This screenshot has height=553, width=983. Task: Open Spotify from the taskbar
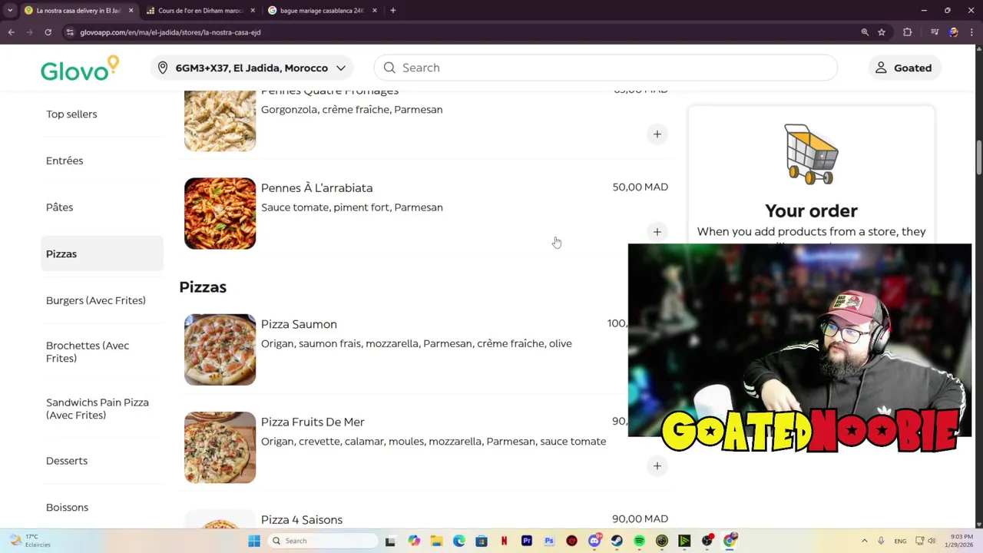point(639,541)
